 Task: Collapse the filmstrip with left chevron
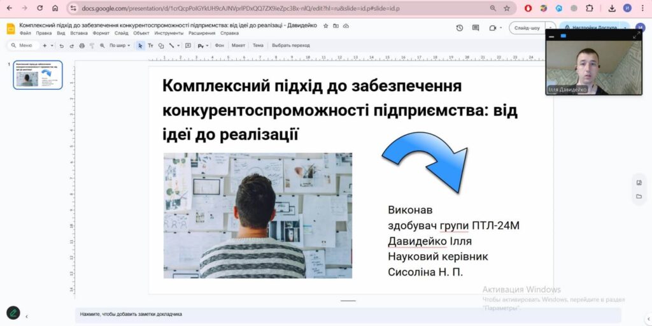pyautogui.click(x=27, y=316)
